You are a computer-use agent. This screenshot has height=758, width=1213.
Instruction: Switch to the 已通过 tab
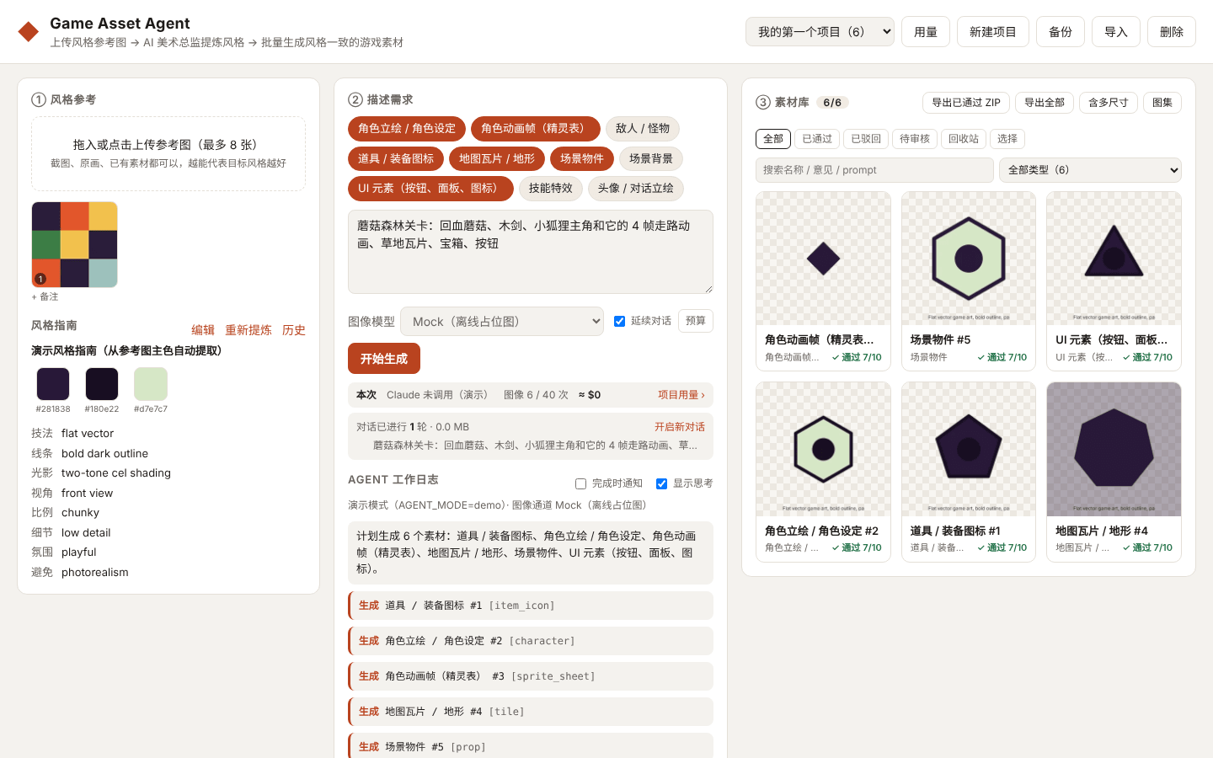(816, 139)
